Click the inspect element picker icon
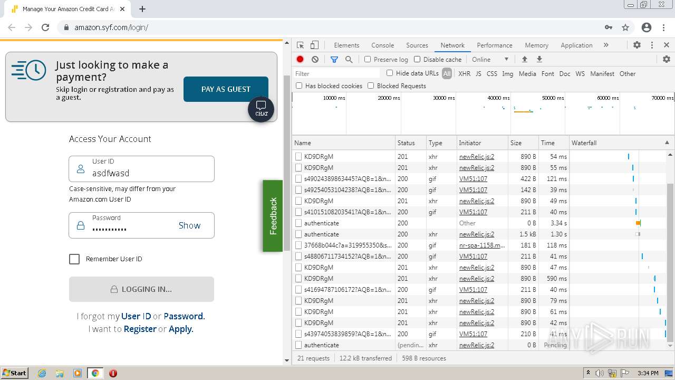The height and width of the screenshot is (380, 675). 300,45
